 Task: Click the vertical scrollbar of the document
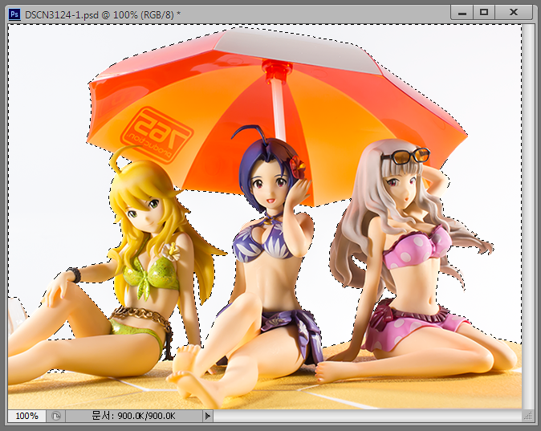click(x=528, y=217)
